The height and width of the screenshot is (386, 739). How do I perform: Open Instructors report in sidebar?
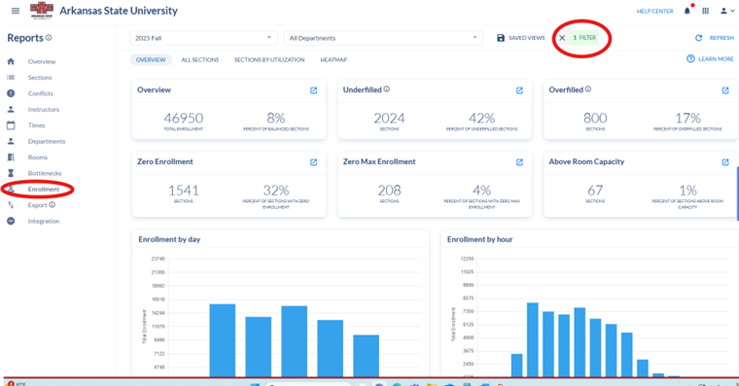44,110
